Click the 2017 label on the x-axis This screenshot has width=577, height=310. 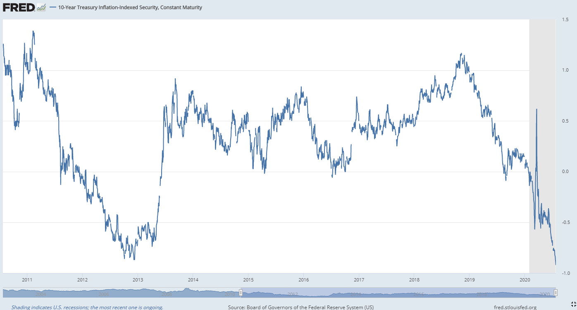pos(358,280)
